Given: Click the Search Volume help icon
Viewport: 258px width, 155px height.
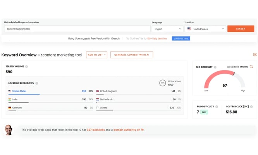Looking at the screenshot, I should coord(26,67).
